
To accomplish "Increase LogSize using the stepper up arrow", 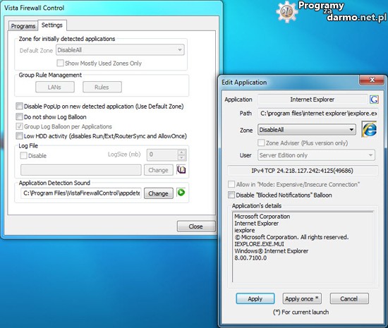I will point(182,152).
